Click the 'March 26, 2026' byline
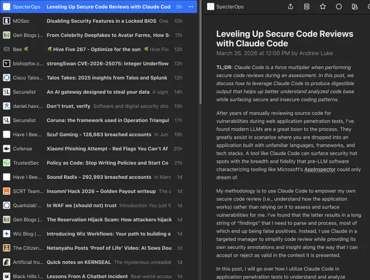 274,53
